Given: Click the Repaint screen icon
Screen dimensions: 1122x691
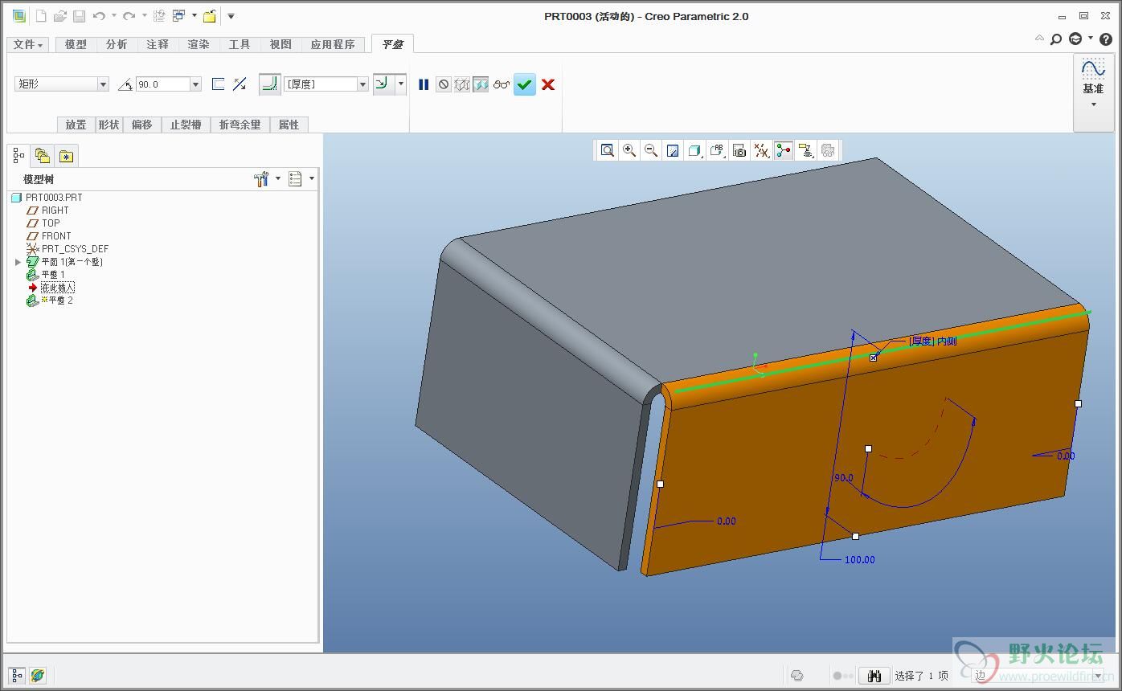Looking at the screenshot, I should [x=674, y=150].
